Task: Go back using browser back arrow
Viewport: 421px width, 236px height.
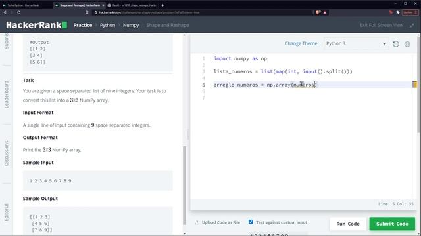Action: pyautogui.click(x=5, y=12)
